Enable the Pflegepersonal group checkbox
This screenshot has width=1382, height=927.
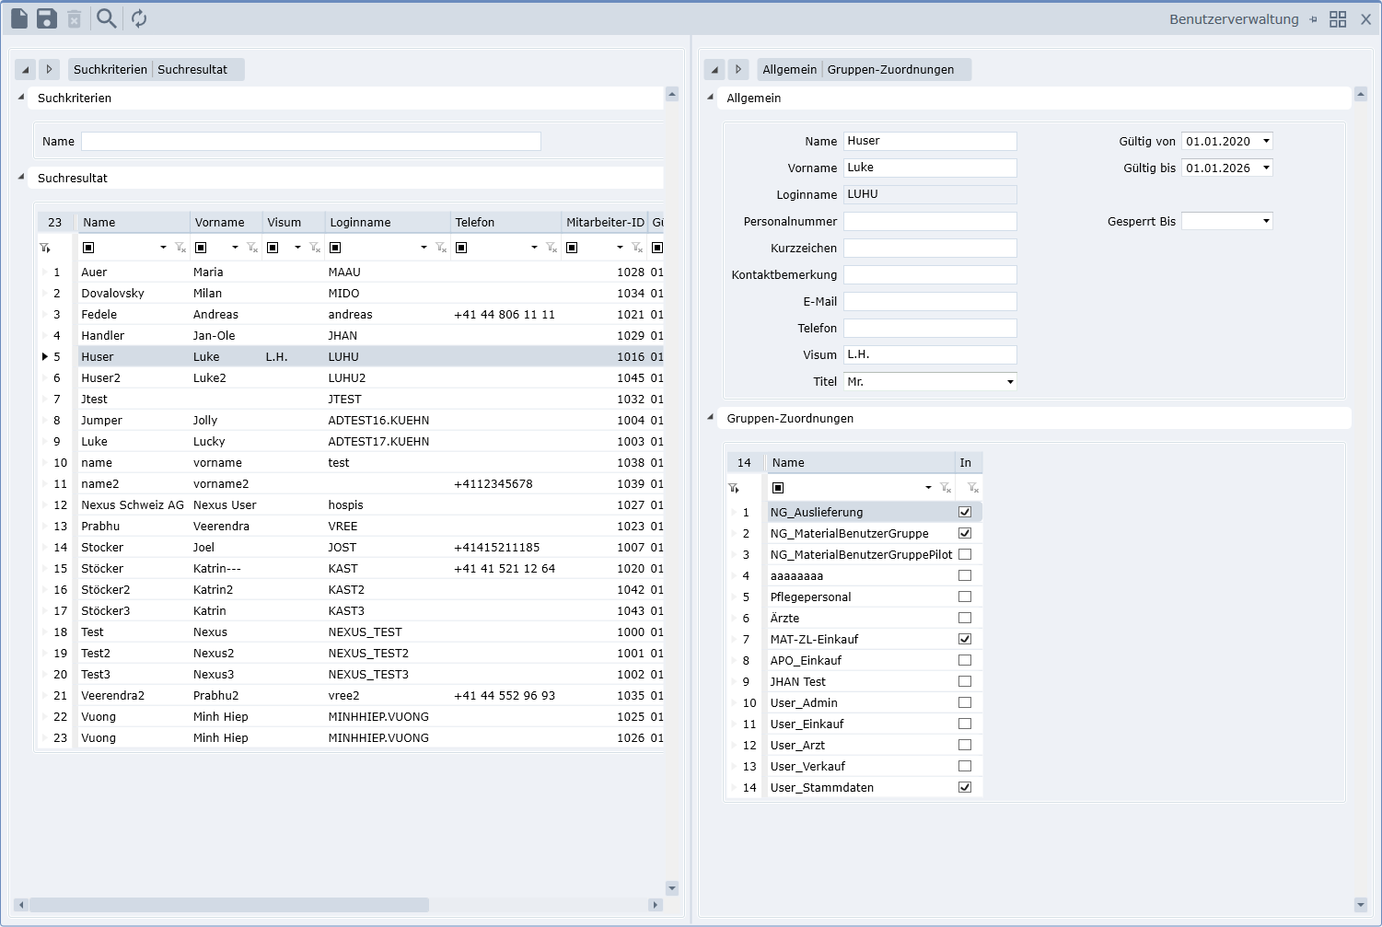pyautogui.click(x=965, y=597)
